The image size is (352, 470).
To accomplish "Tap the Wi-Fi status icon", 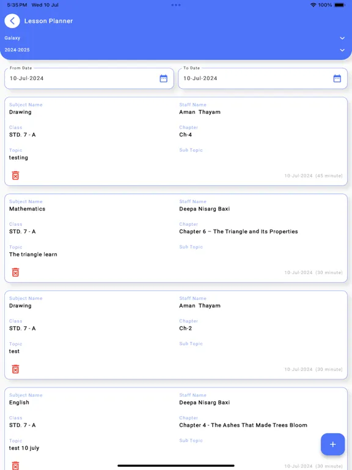I will pyautogui.click(x=313, y=5).
